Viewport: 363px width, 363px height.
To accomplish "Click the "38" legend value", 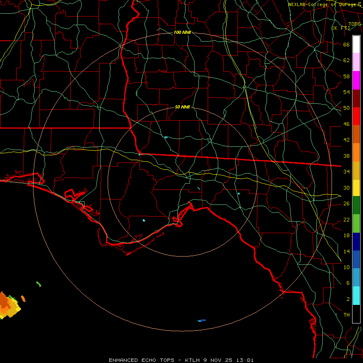I will tap(346, 156).
